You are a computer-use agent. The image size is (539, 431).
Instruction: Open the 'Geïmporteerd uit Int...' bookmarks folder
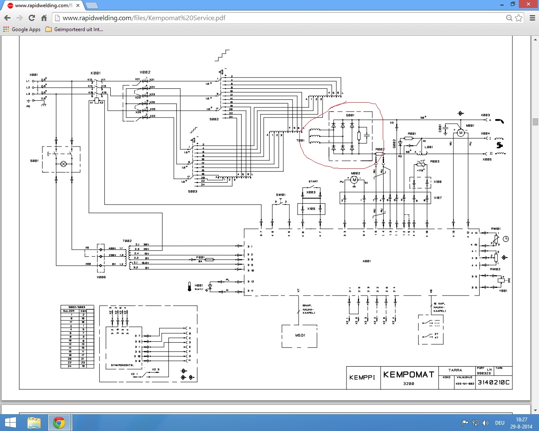[x=74, y=29]
